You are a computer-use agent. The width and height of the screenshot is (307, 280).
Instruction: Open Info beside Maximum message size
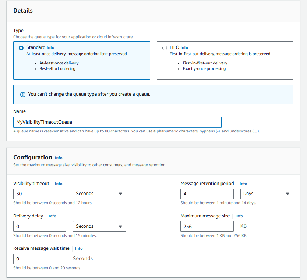[x=239, y=216]
